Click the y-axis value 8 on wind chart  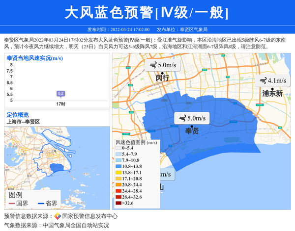coord(11,65)
